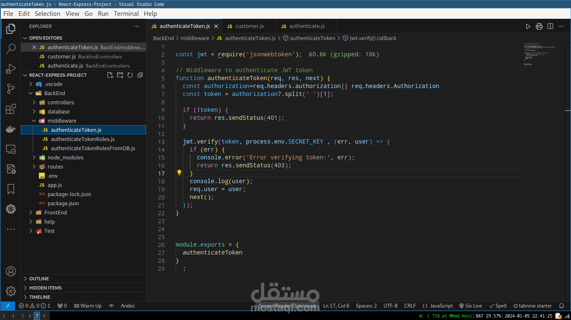The image size is (571, 320).
Task: Open the Manage gear menu
Action: tap(11, 291)
